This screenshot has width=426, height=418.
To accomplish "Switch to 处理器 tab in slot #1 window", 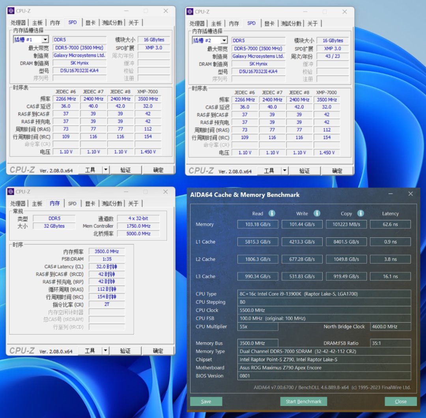I will tap(18, 23).
